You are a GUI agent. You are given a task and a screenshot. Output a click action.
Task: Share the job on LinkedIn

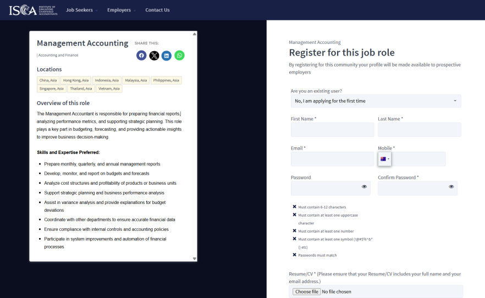point(167,56)
